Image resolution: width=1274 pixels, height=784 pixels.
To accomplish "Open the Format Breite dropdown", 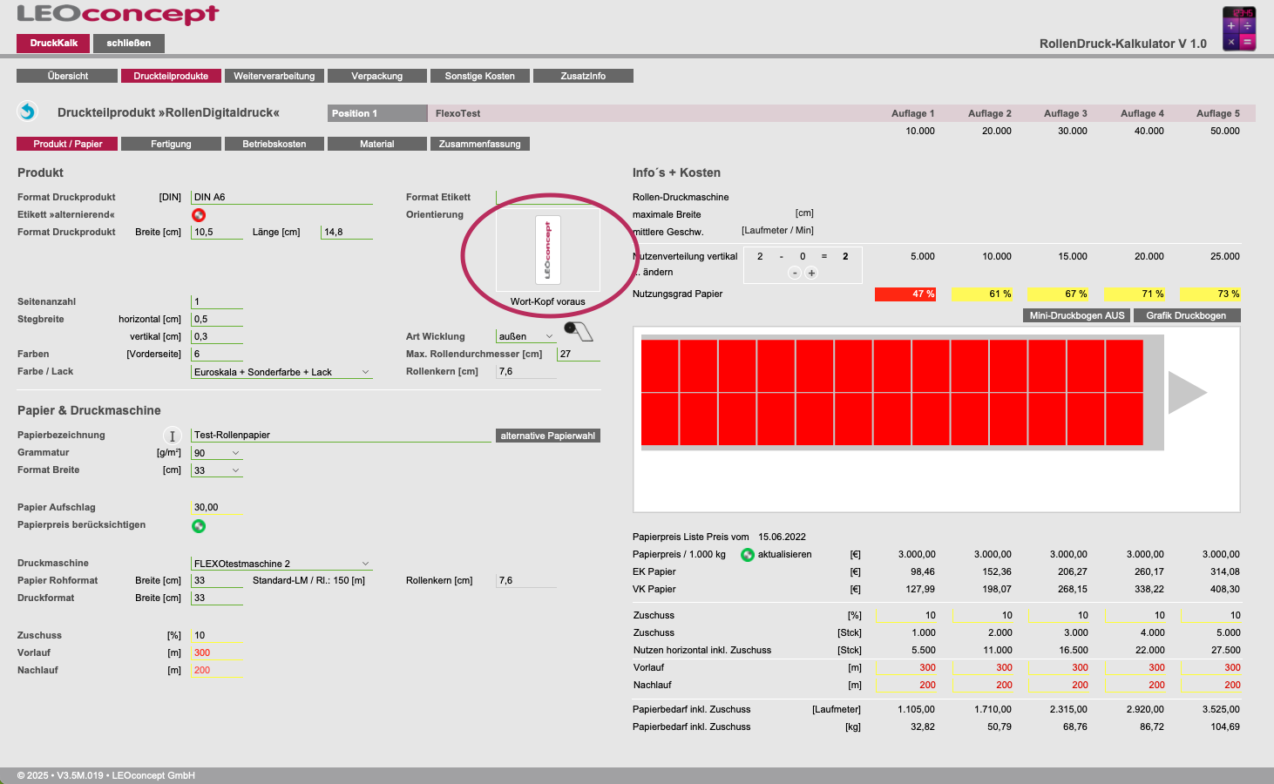I will click(x=217, y=470).
